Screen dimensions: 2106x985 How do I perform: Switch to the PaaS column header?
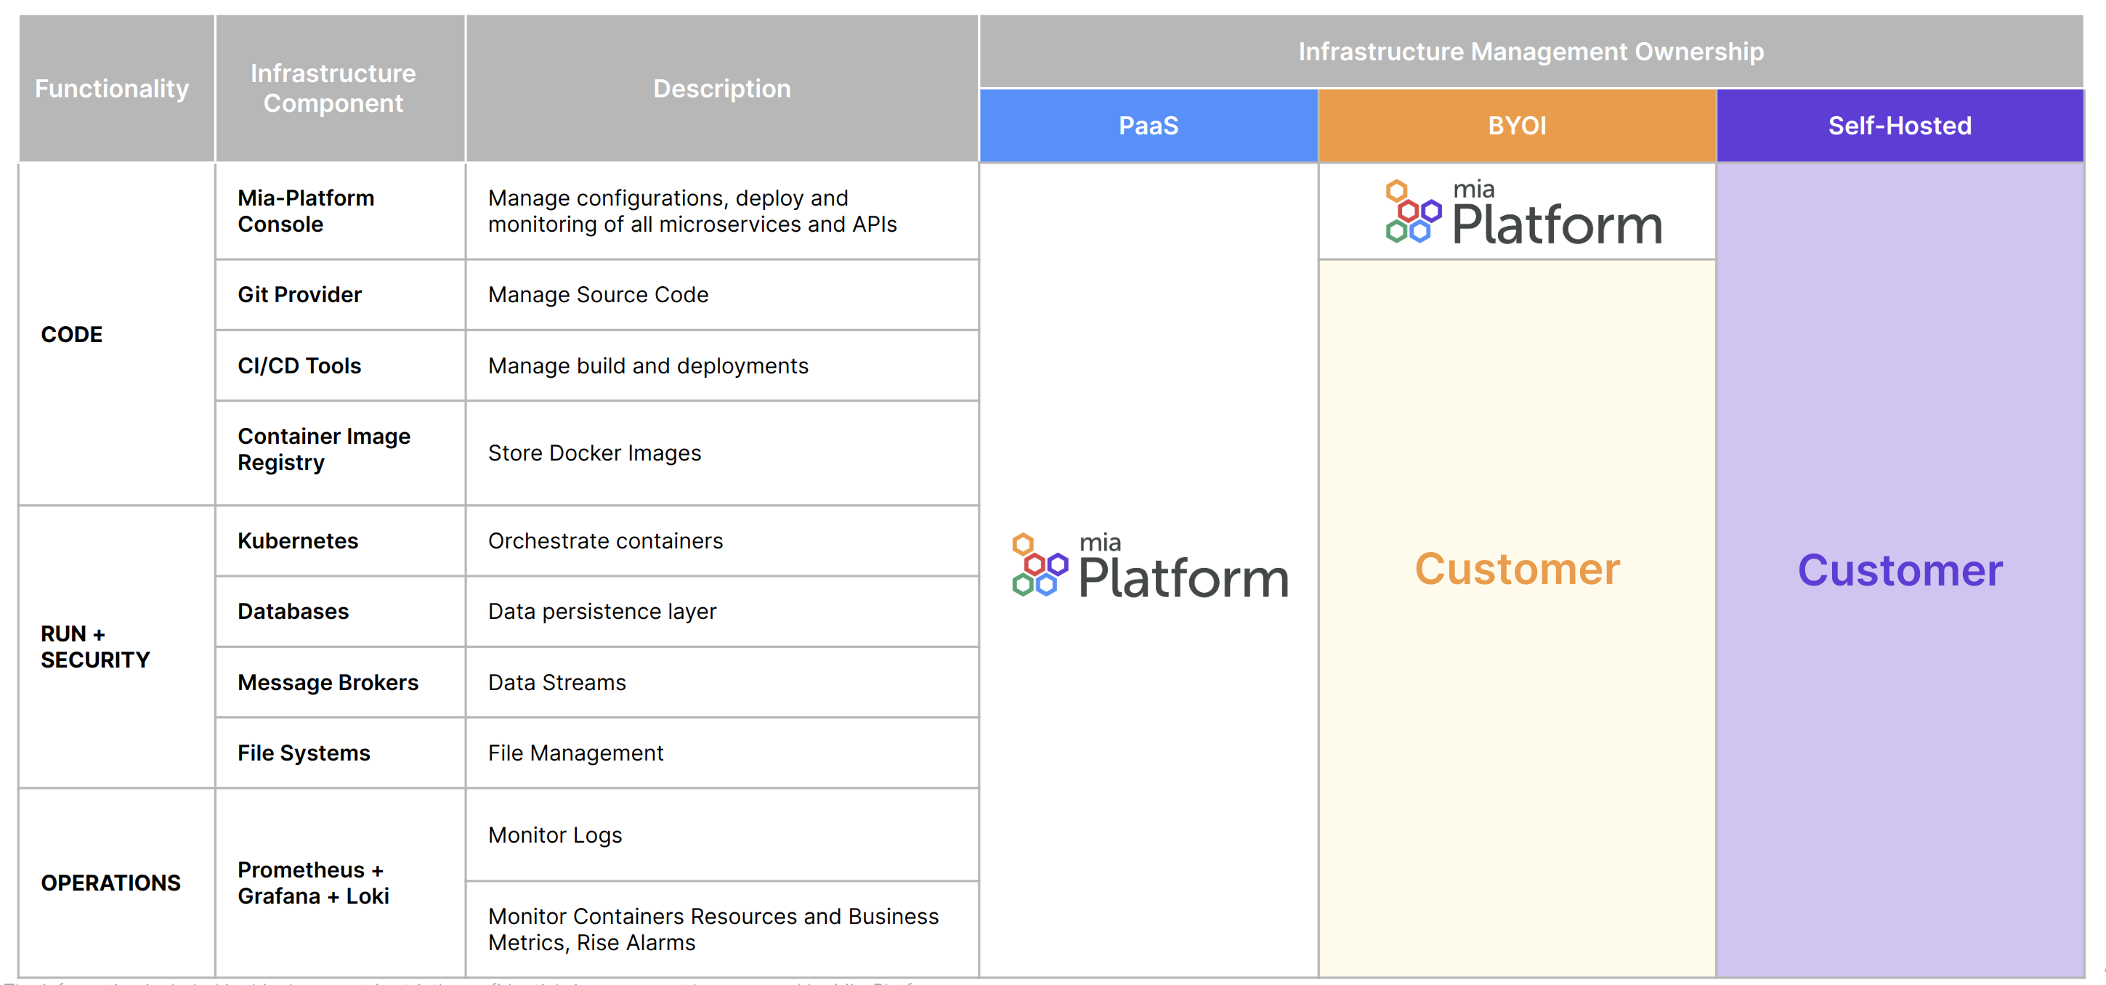click(x=1149, y=125)
